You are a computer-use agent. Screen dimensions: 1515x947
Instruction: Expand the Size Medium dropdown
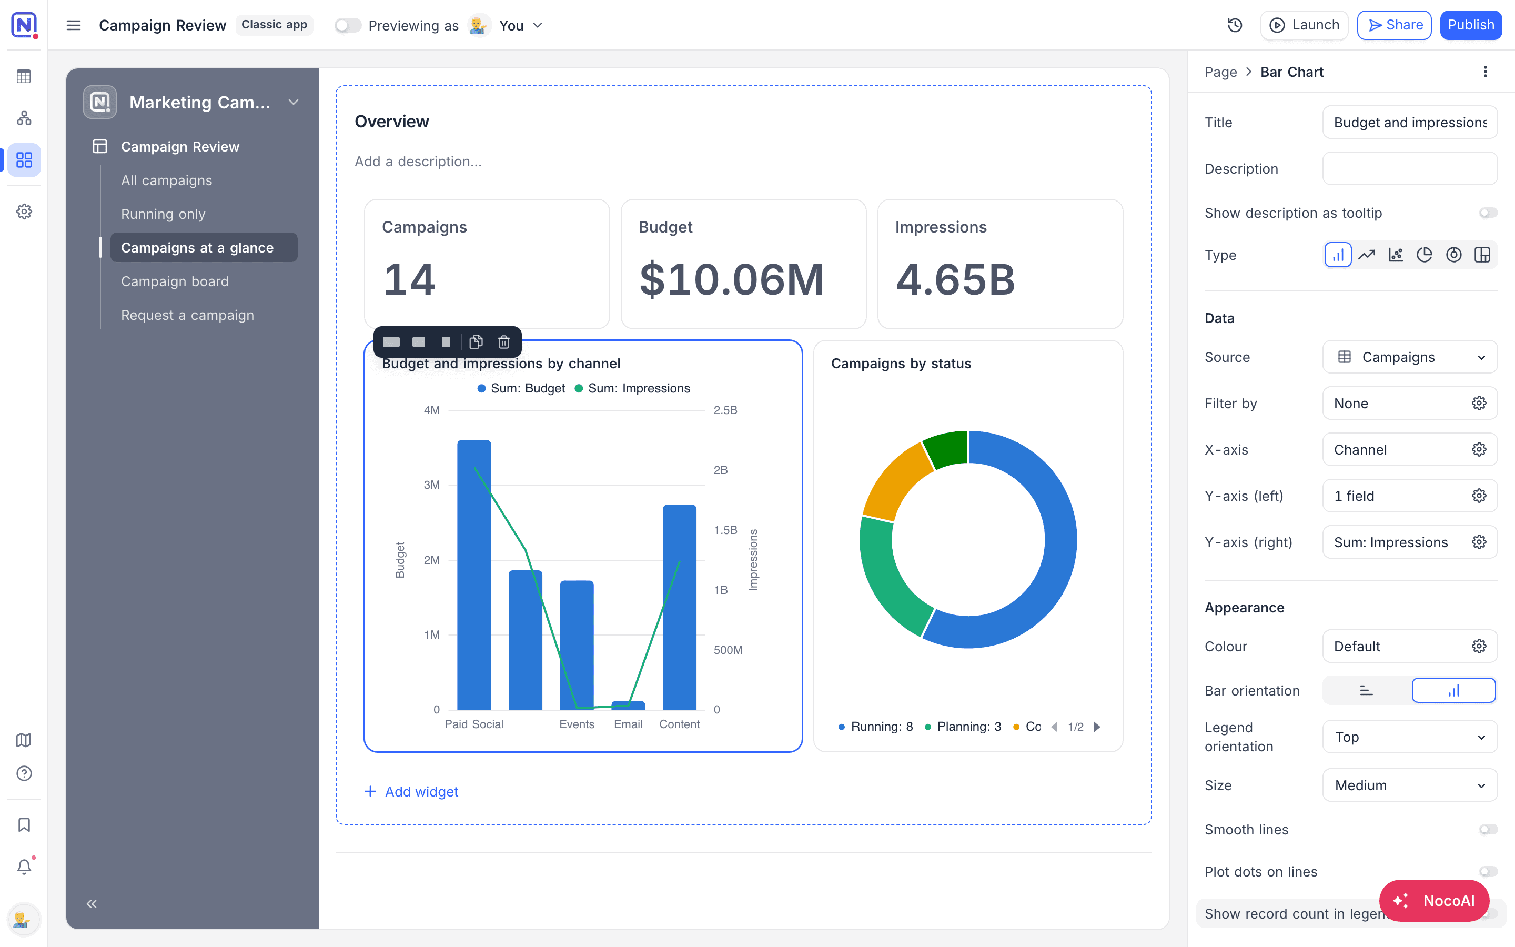click(x=1409, y=785)
